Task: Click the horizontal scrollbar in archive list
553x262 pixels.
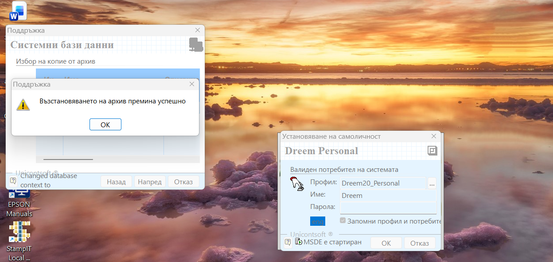Action: pos(68,159)
